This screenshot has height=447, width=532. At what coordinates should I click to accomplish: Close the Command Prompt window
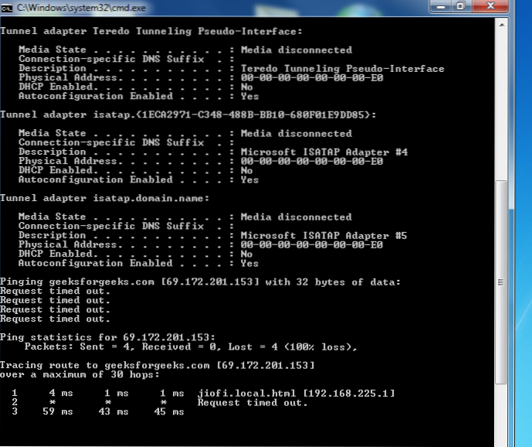click(x=490, y=5)
